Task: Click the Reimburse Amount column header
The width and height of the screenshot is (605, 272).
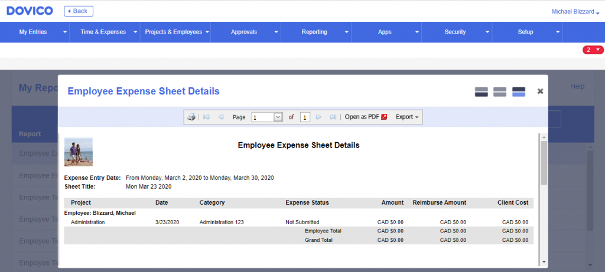Action: tap(439, 202)
